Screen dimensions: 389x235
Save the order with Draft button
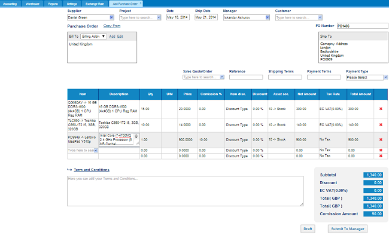(308, 229)
